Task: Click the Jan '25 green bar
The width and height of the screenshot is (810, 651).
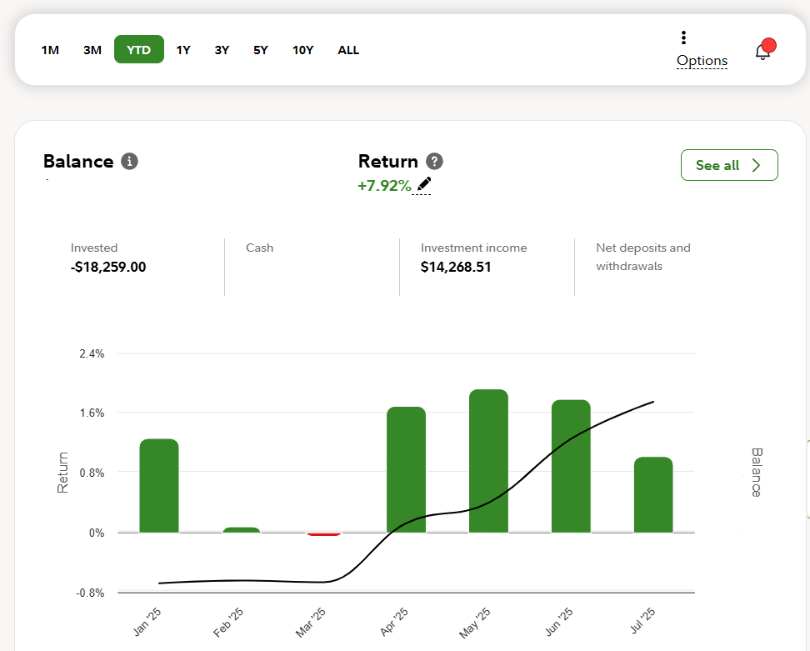Action: [x=159, y=485]
